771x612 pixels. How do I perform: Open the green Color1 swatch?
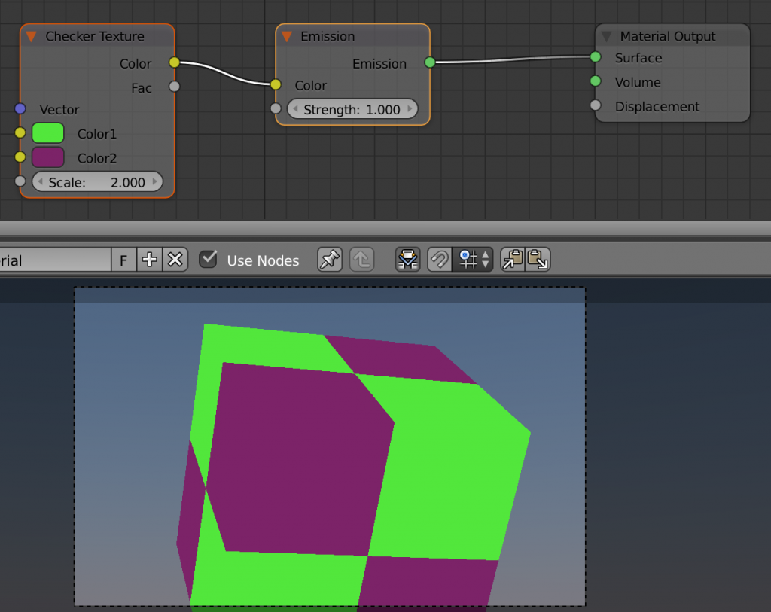[x=47, y=133]
